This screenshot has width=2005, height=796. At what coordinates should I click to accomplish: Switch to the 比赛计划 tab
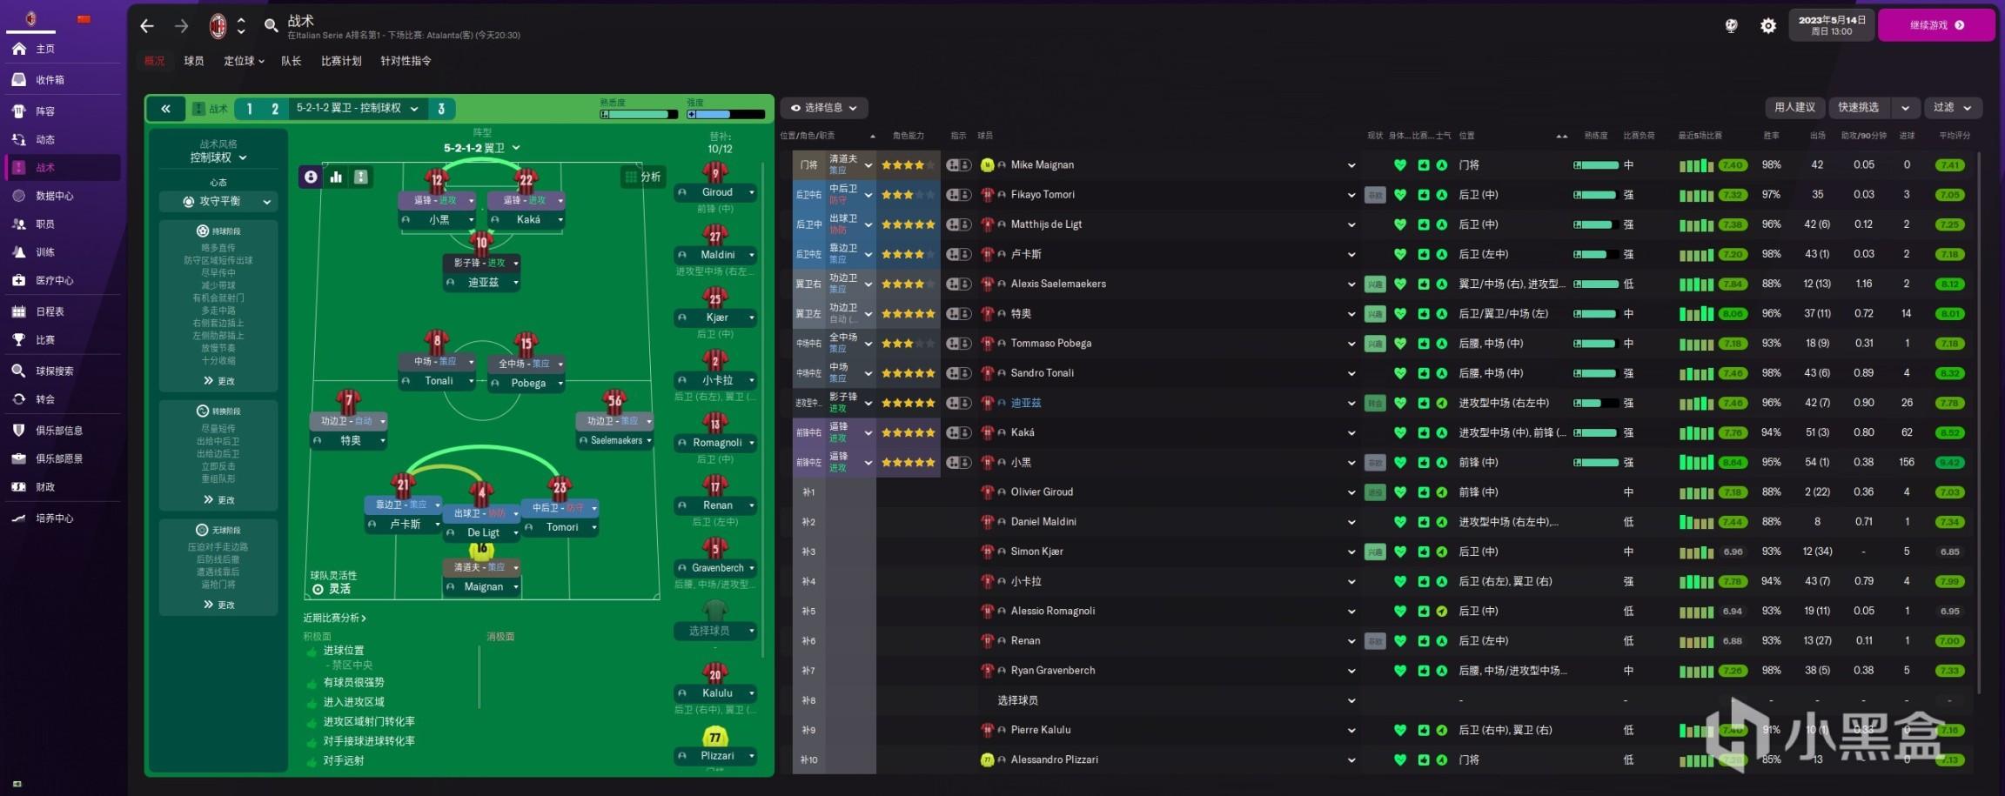pos(340,61)
